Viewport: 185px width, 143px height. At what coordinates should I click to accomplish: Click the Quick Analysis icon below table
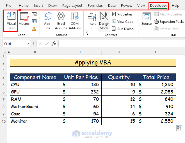click(179, 128)
